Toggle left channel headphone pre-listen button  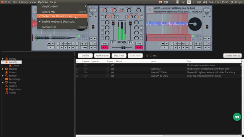click(113, 42)
